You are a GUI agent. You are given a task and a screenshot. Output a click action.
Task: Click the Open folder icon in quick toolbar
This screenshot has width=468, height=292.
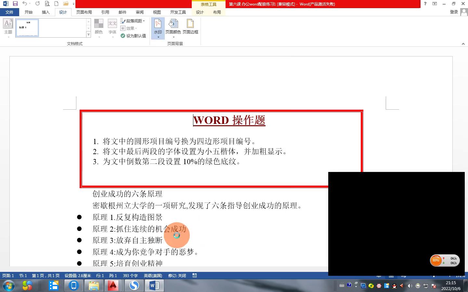(66, 4)
